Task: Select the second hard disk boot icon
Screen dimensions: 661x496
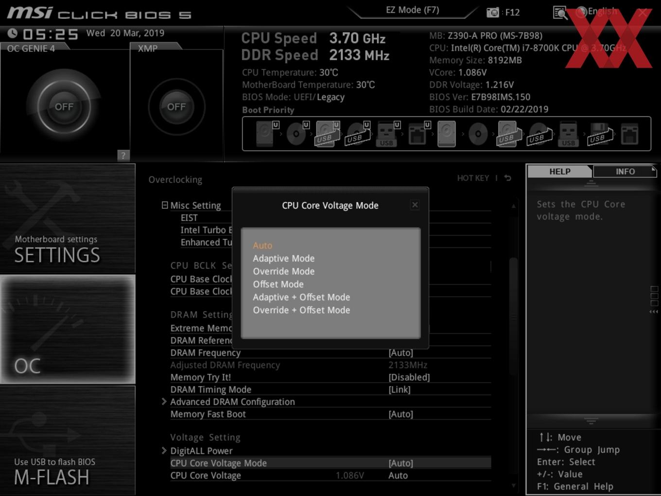Action: [x=447, y=134]
